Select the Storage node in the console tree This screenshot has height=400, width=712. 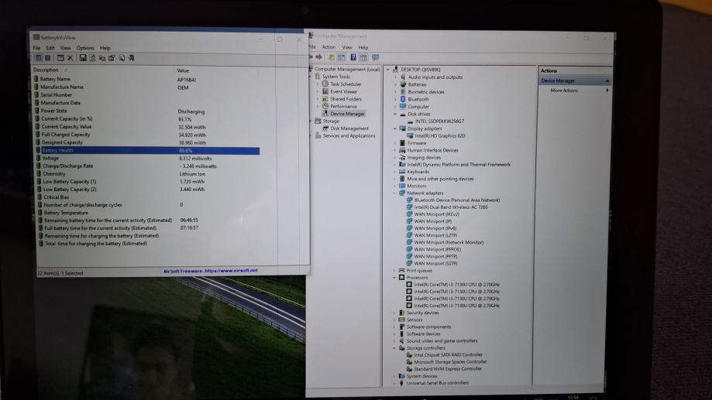click(331, 121)
